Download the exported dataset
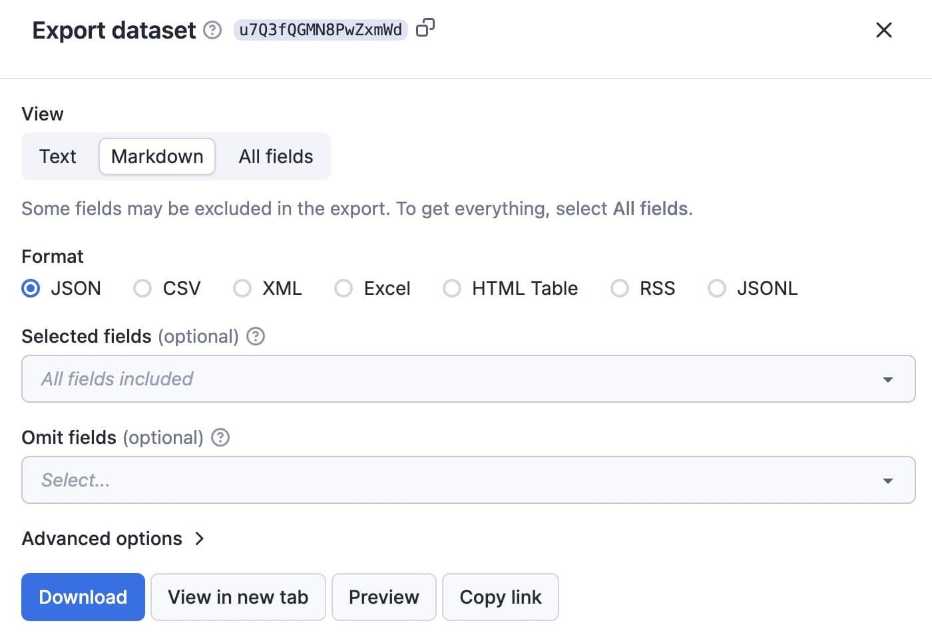 coord(83,597)
